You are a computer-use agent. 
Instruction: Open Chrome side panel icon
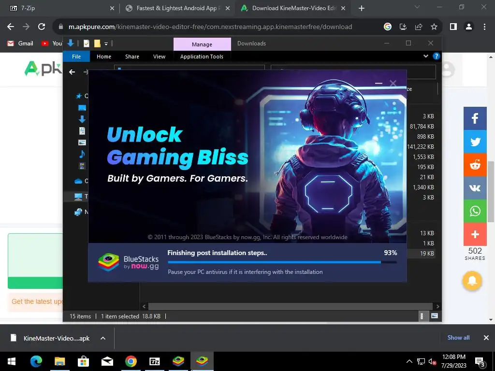click(453, 27)
